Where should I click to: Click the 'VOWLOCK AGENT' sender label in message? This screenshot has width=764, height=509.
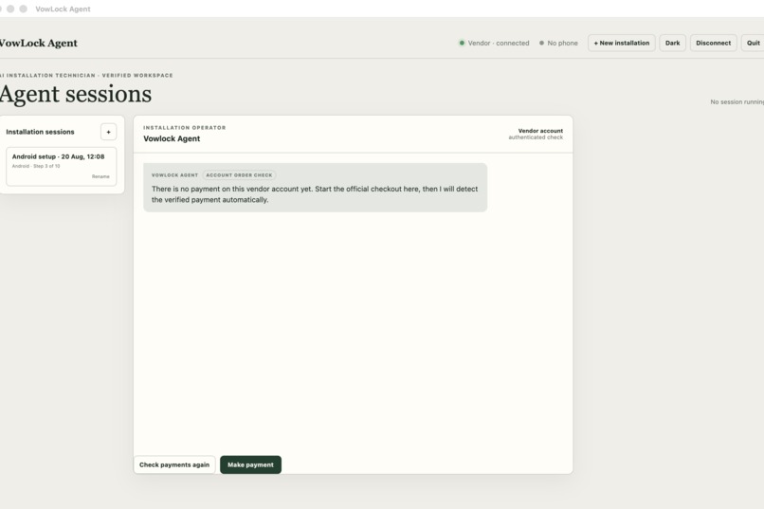(x=174, y=174)
